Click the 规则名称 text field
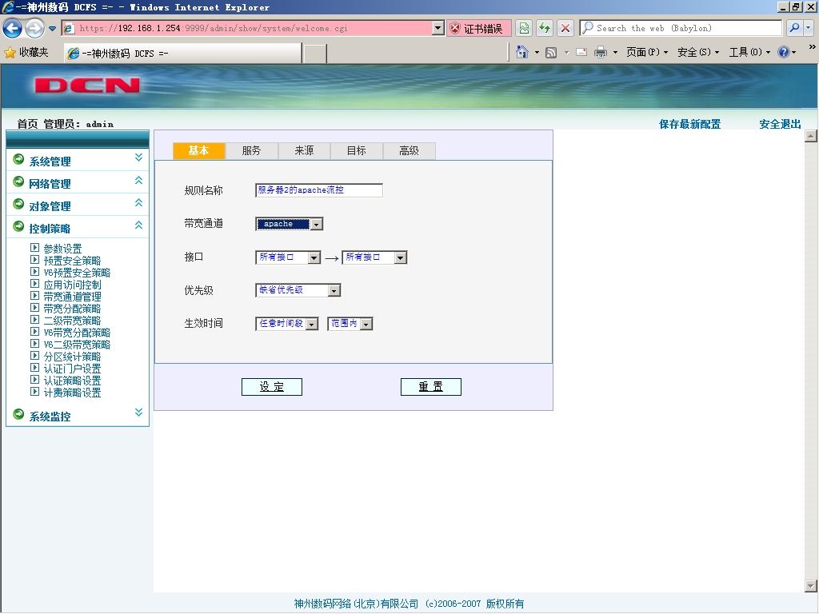The image size is (819, 614). 319,190
